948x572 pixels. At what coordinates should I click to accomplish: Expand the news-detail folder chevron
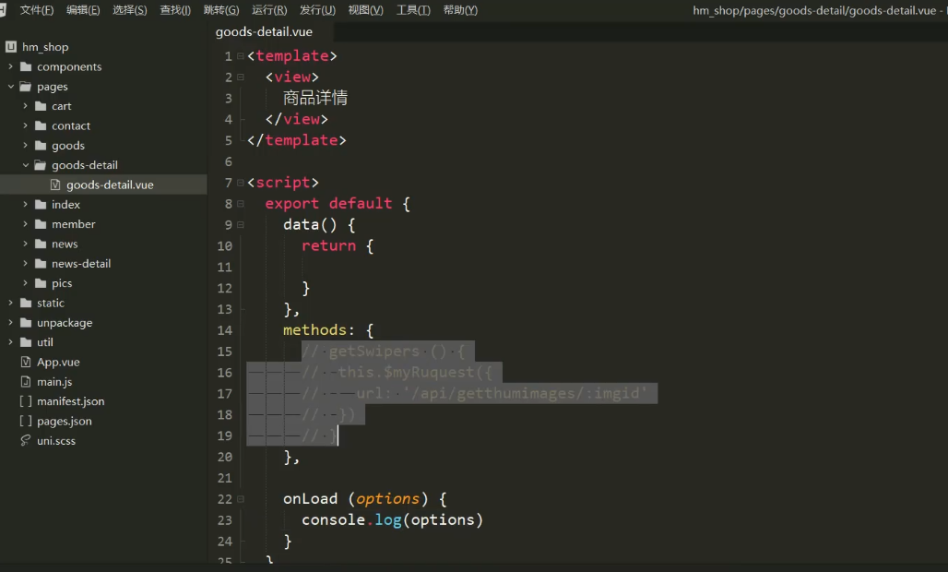(x=26, y=264)
